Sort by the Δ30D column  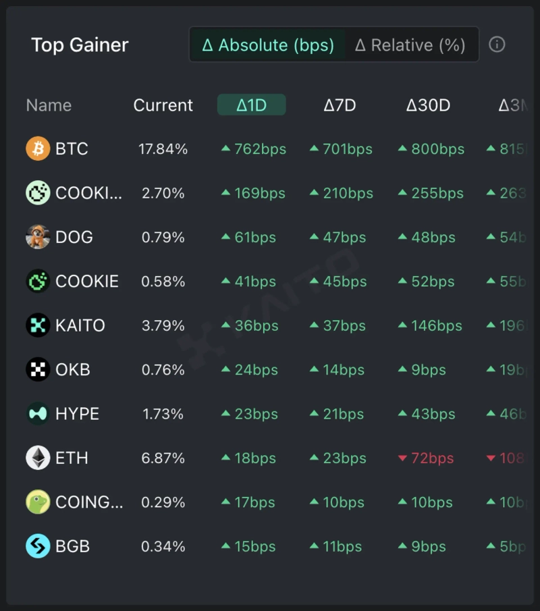click(428, 105)
